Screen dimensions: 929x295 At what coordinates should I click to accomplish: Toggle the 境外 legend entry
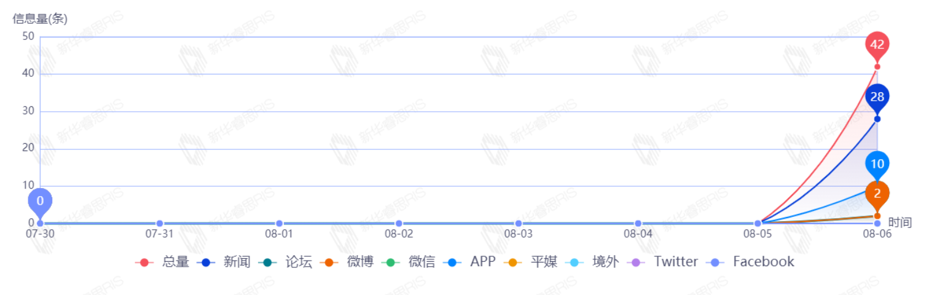[592, 262]
